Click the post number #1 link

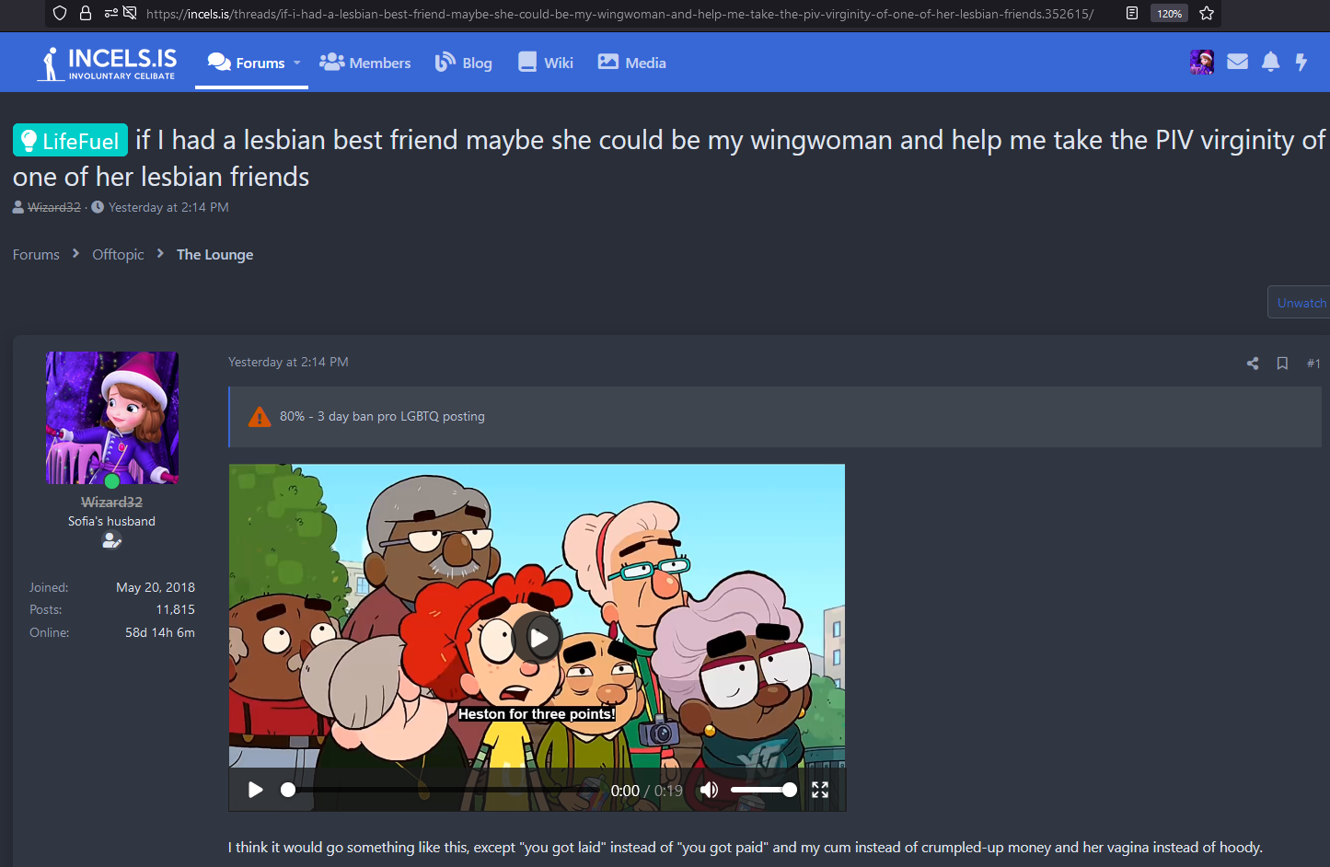click(1313, 364)
